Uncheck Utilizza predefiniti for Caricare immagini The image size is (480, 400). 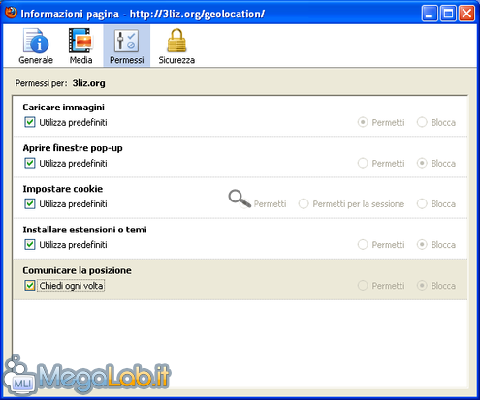(30, 122)
